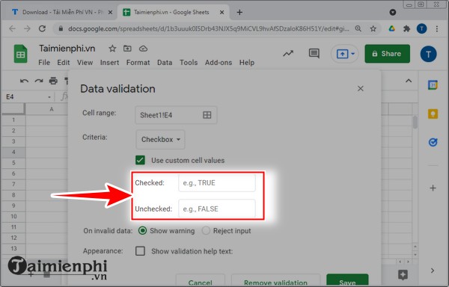
Task: Go back in browser history
Action: pyautogui.click(x=12, y=28)
